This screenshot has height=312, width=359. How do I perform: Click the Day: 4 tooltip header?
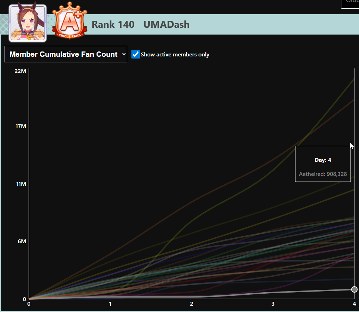323,160
